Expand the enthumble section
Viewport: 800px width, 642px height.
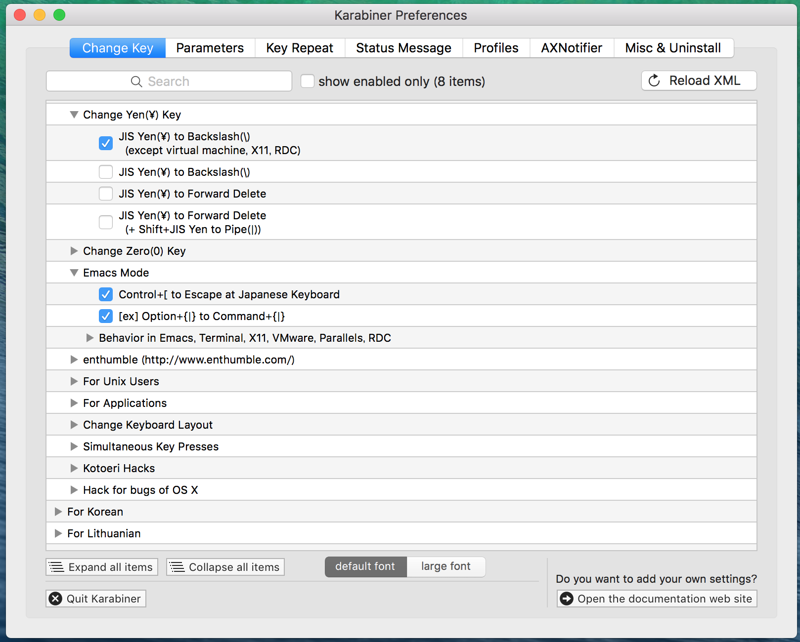(x=74, y=360)
